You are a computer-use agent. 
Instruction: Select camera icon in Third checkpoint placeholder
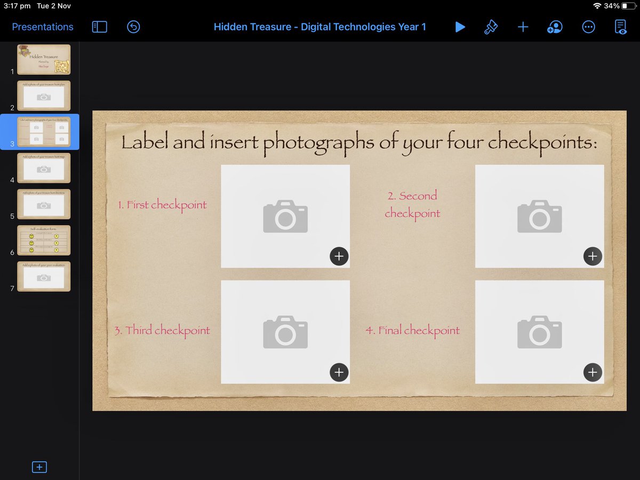point(285,332)
